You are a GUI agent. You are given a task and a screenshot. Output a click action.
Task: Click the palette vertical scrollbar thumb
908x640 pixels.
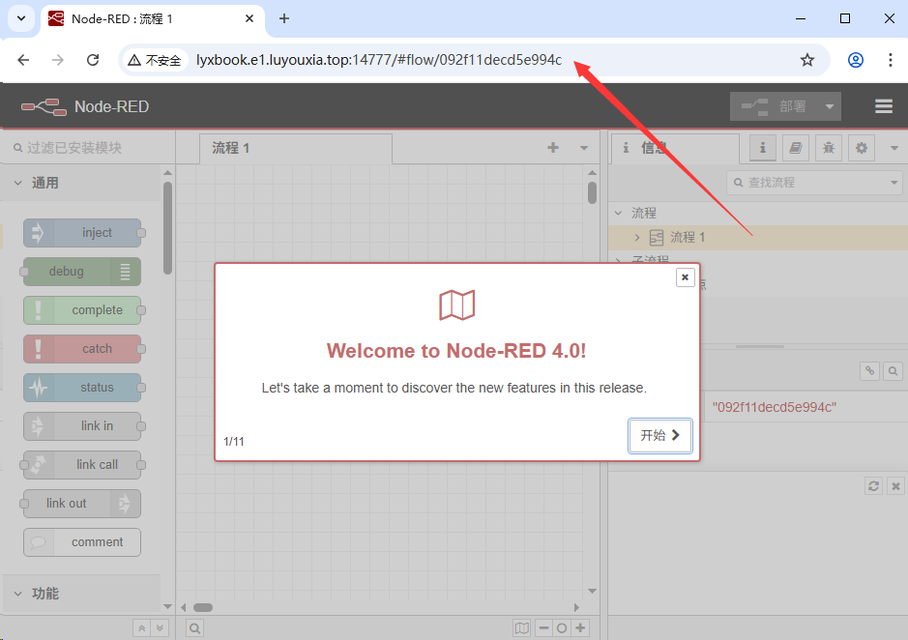(167, 228)
